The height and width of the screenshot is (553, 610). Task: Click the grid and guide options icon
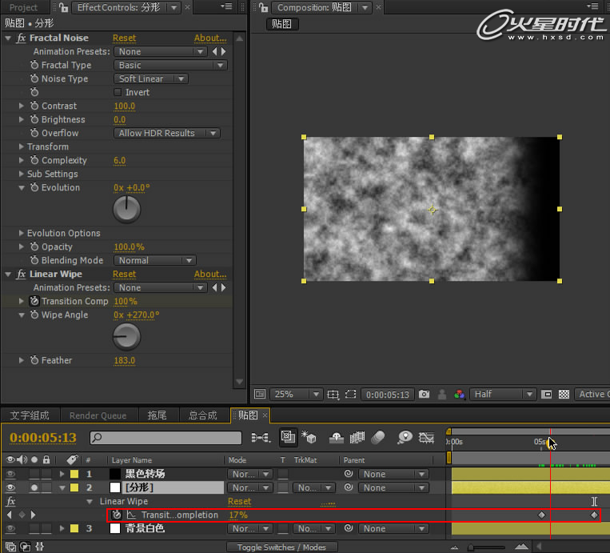(x=334, y=395)
